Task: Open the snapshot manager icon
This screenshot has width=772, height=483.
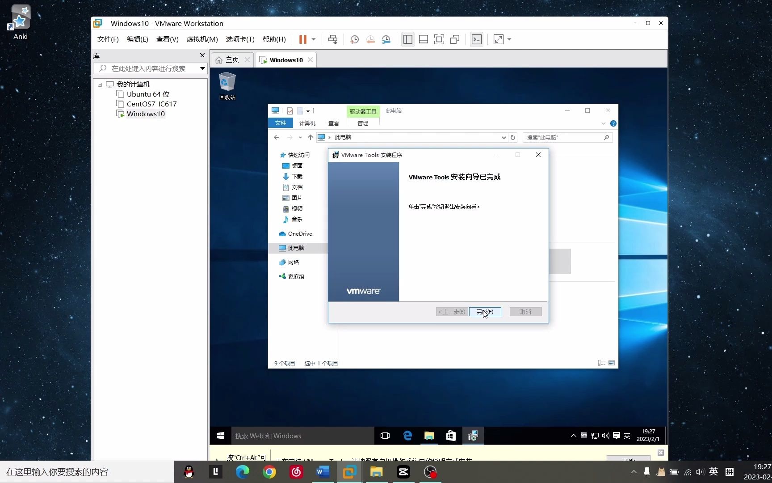Action: coord(386,39)
